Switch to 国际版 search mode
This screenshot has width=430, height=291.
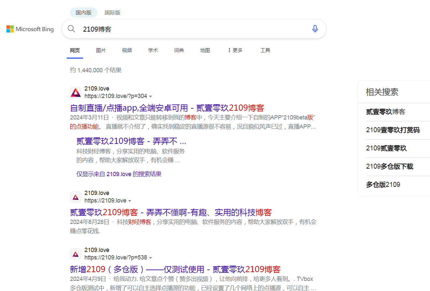coord(112,13)
